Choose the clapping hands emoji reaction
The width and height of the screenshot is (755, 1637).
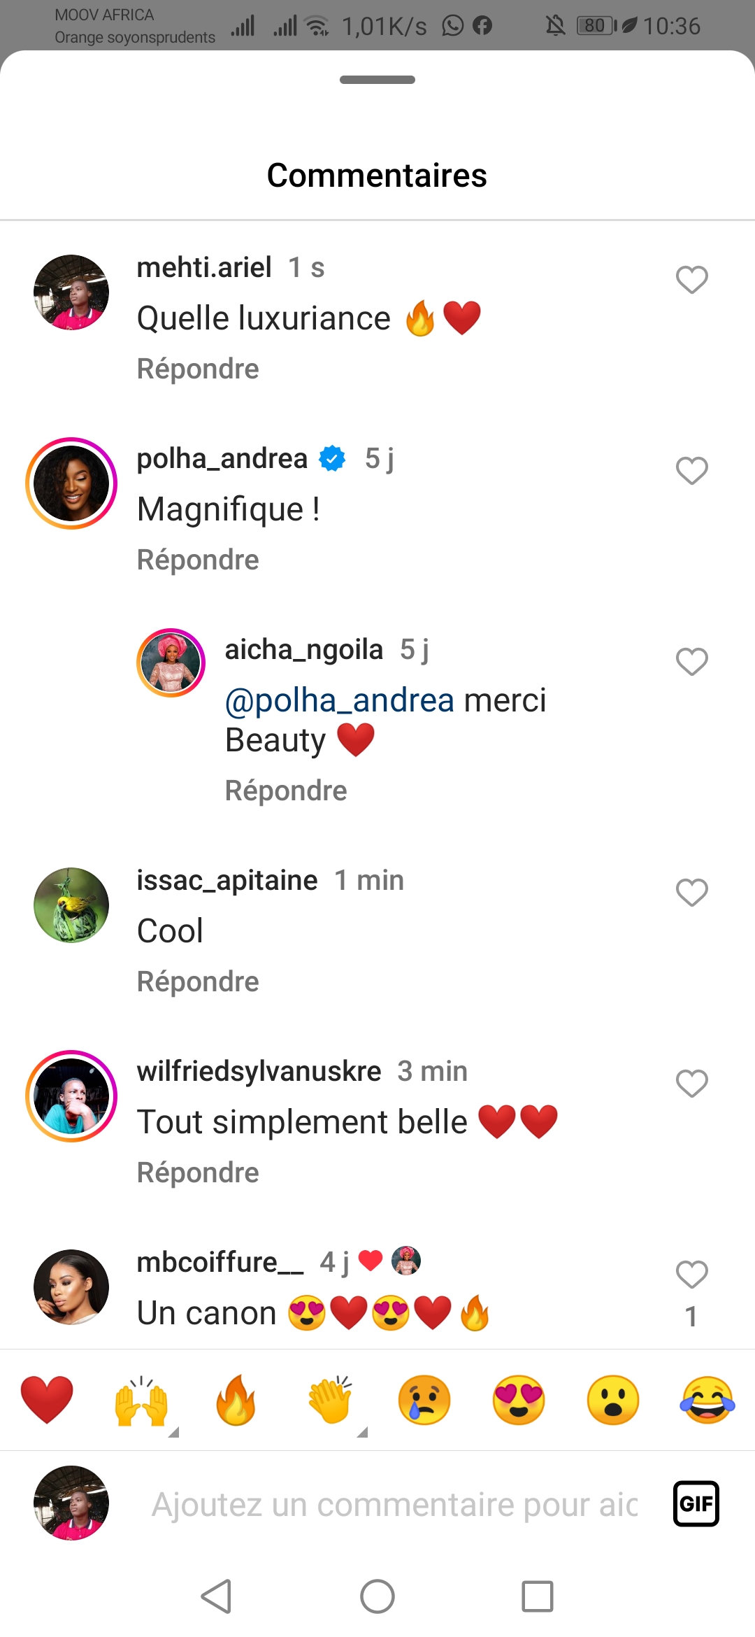pos(330,1399)
